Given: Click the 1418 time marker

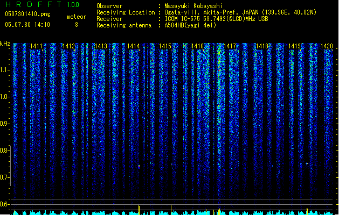Looking at the screenshot, I should tap(262, 46).
